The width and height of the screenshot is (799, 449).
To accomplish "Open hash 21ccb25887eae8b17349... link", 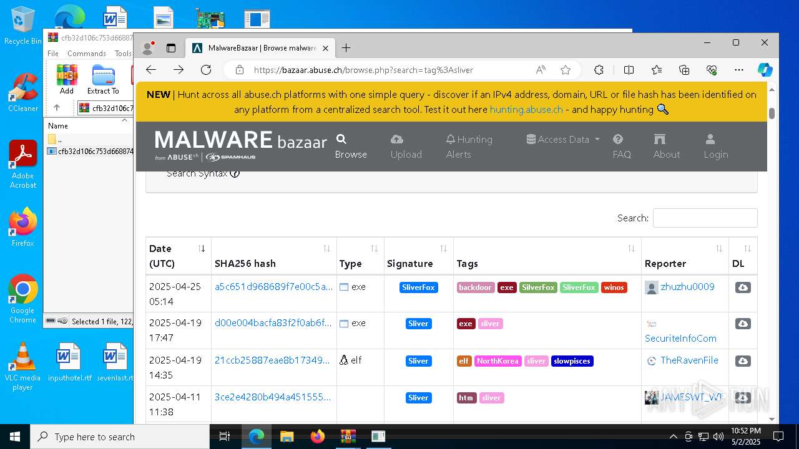I will coord(272,360).
